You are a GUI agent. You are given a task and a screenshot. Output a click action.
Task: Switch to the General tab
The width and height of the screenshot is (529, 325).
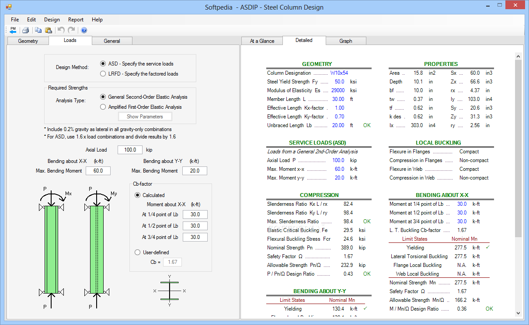(112, 41)
